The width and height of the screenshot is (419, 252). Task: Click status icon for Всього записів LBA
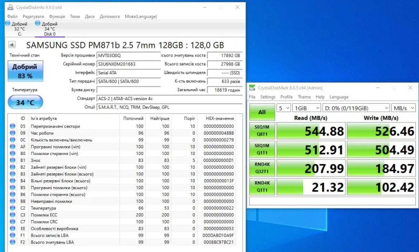12,235
